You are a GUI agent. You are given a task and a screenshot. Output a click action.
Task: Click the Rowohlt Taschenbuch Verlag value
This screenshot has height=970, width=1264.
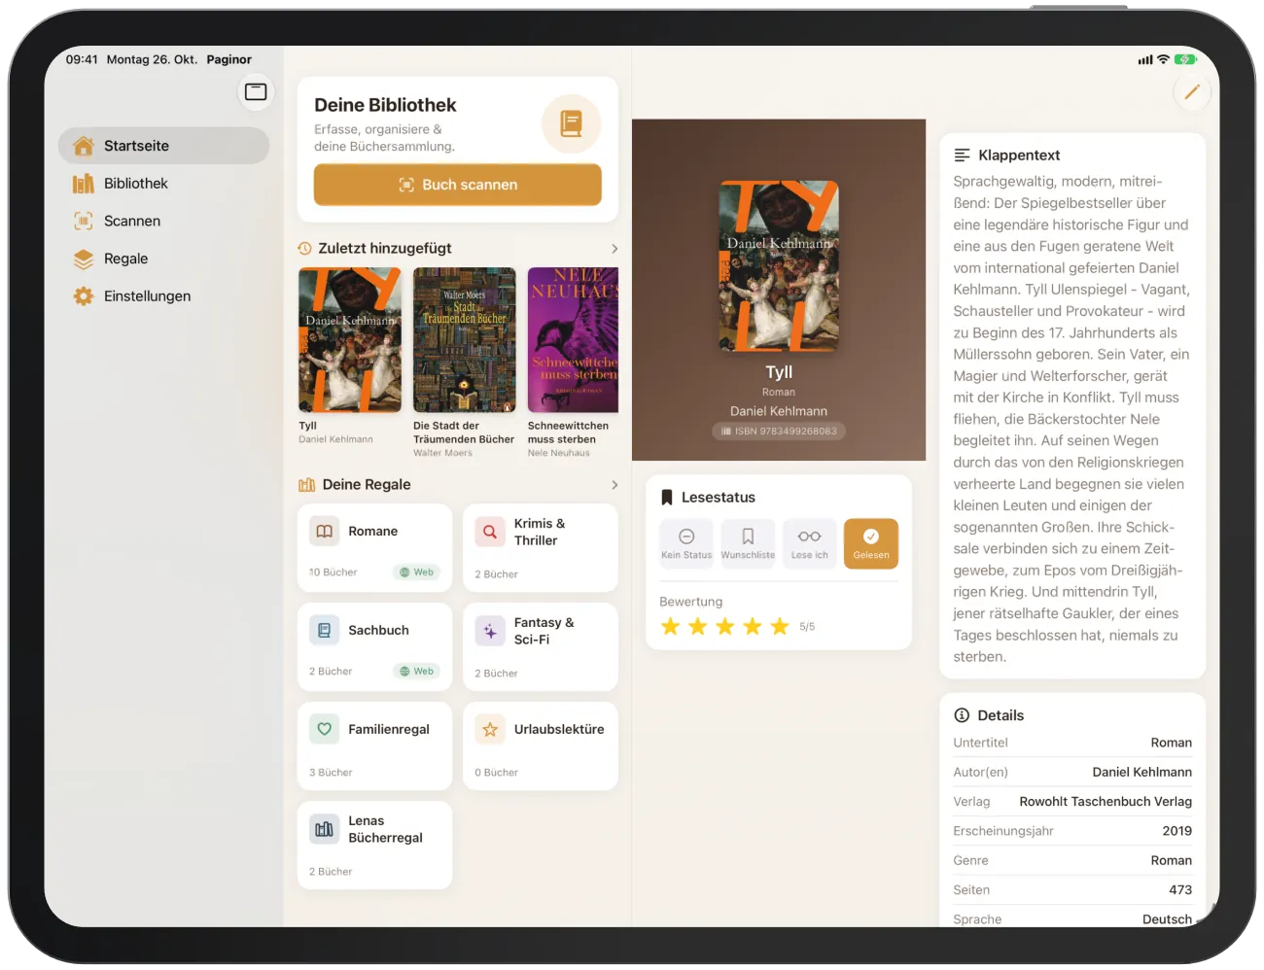coord(1106,802)
